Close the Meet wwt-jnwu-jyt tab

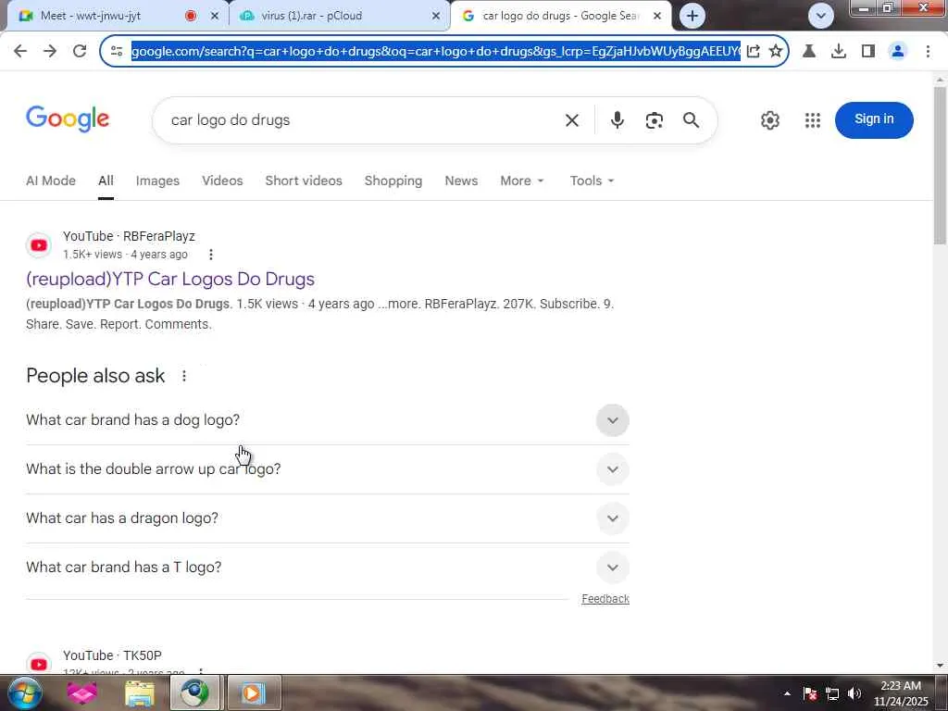point(215,17)
